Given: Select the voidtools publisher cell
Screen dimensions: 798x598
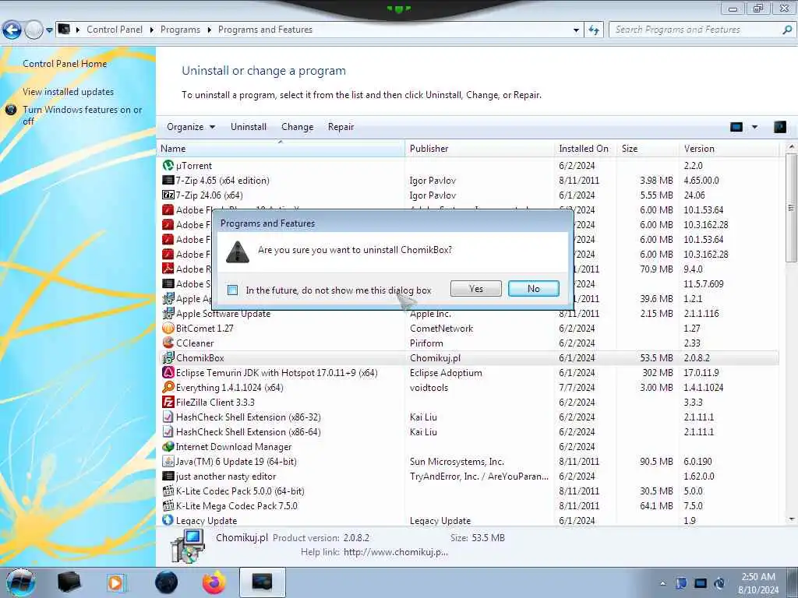Looking at the screenshot, I should (429, 388).
